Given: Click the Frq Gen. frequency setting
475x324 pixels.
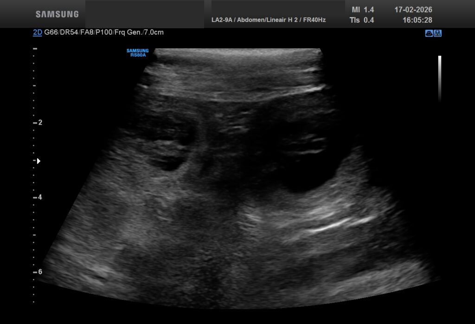Looking at the screenshot, I should [x=128, y=32].
